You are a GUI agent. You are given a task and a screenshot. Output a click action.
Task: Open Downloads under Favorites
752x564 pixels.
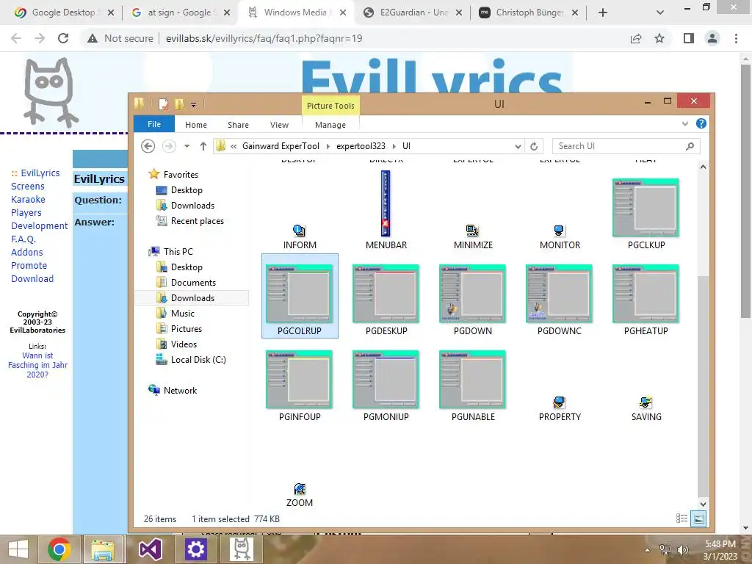click(x=192, y=206)
